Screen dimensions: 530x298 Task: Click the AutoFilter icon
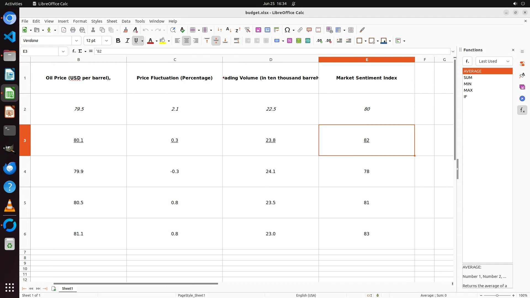(247, 30)
